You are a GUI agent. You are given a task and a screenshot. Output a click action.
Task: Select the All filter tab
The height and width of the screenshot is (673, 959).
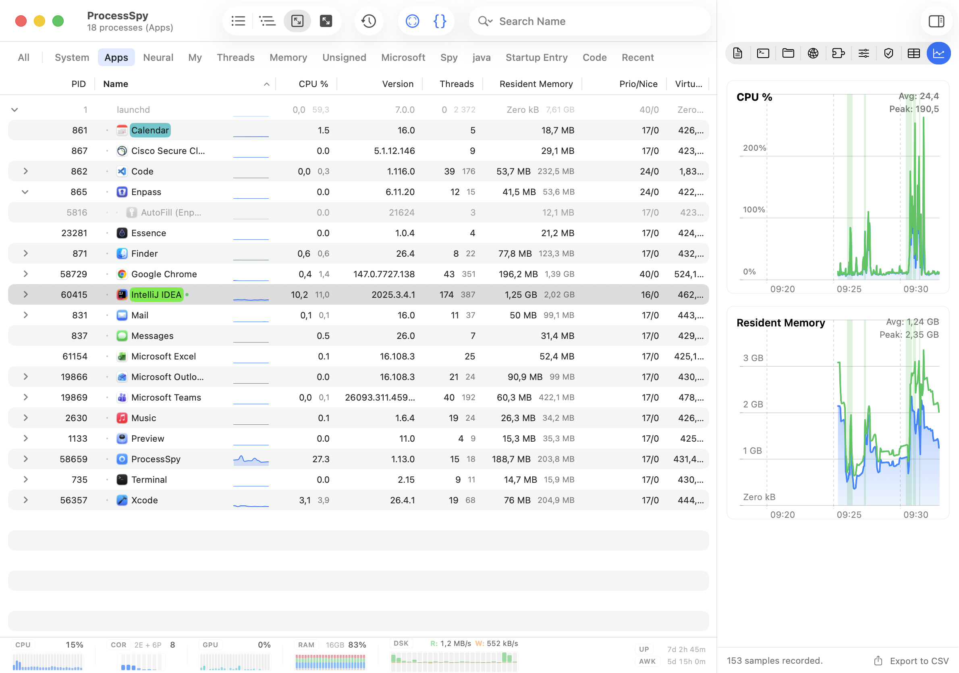23,57
